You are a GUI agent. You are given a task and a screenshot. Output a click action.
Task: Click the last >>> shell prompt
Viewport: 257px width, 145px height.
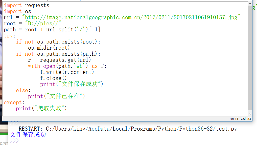(x=14, y=141)
